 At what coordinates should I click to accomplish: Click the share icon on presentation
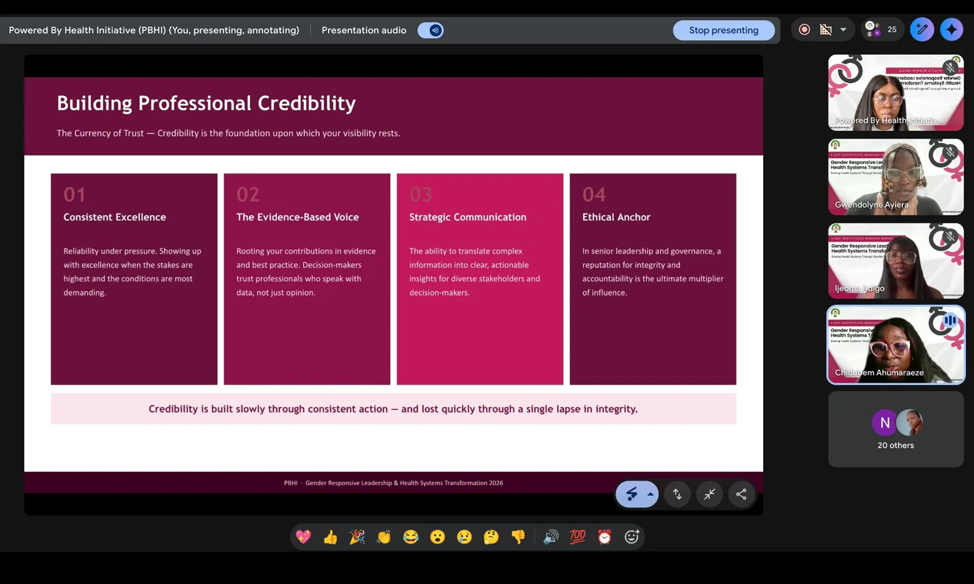pyautogui.click(x=741, y=494)
